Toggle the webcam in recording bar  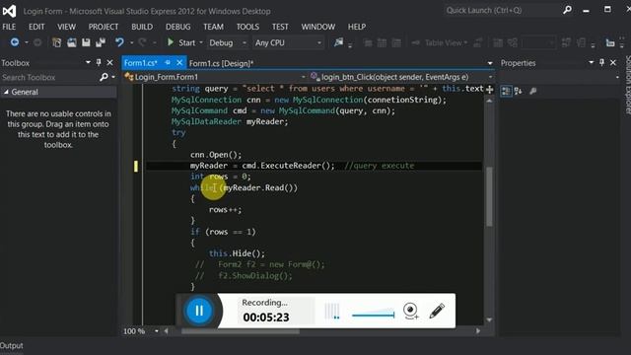pos(411,311)
